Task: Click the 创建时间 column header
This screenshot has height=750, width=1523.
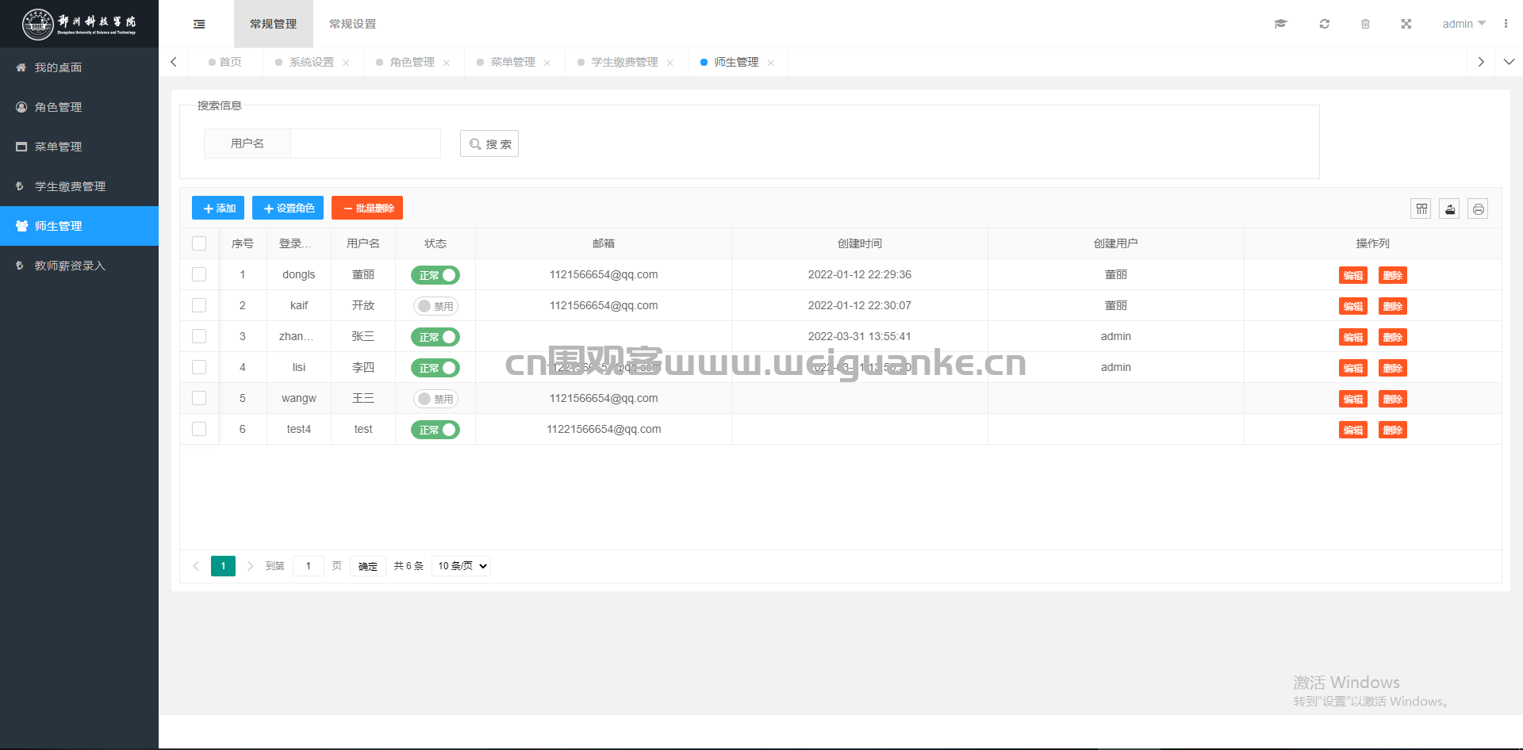Action: click(860, 243)
